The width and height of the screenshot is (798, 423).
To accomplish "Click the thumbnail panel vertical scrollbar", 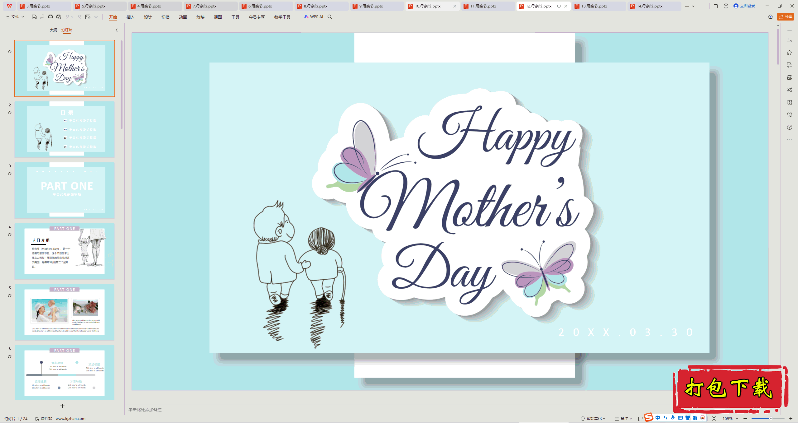I will coord(122,85).
